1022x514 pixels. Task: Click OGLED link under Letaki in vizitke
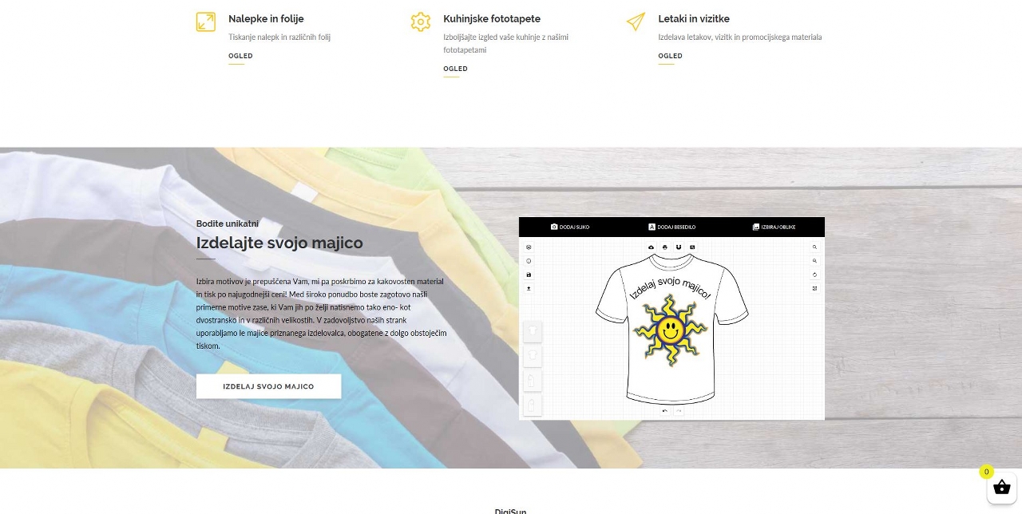point(670,56)
